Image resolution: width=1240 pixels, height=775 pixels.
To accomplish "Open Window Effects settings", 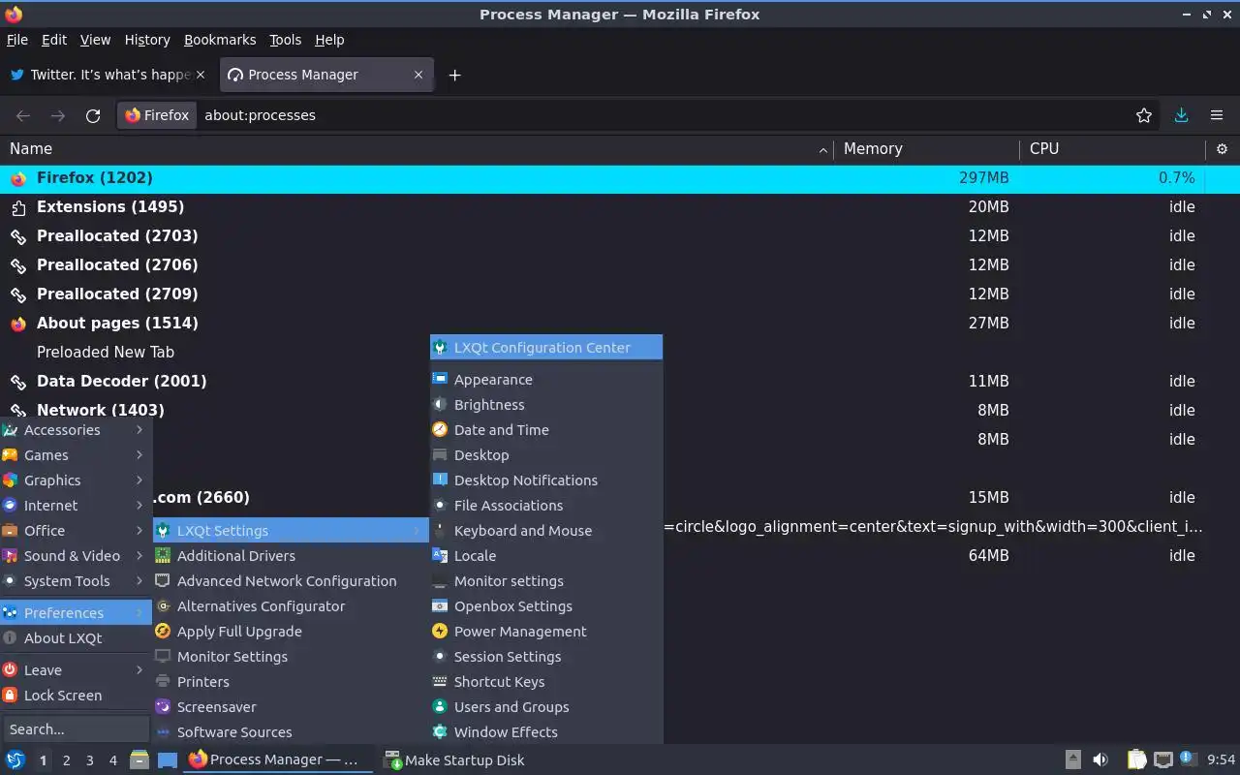I will point(546,732).
